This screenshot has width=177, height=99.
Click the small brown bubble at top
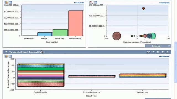[144, 9]
